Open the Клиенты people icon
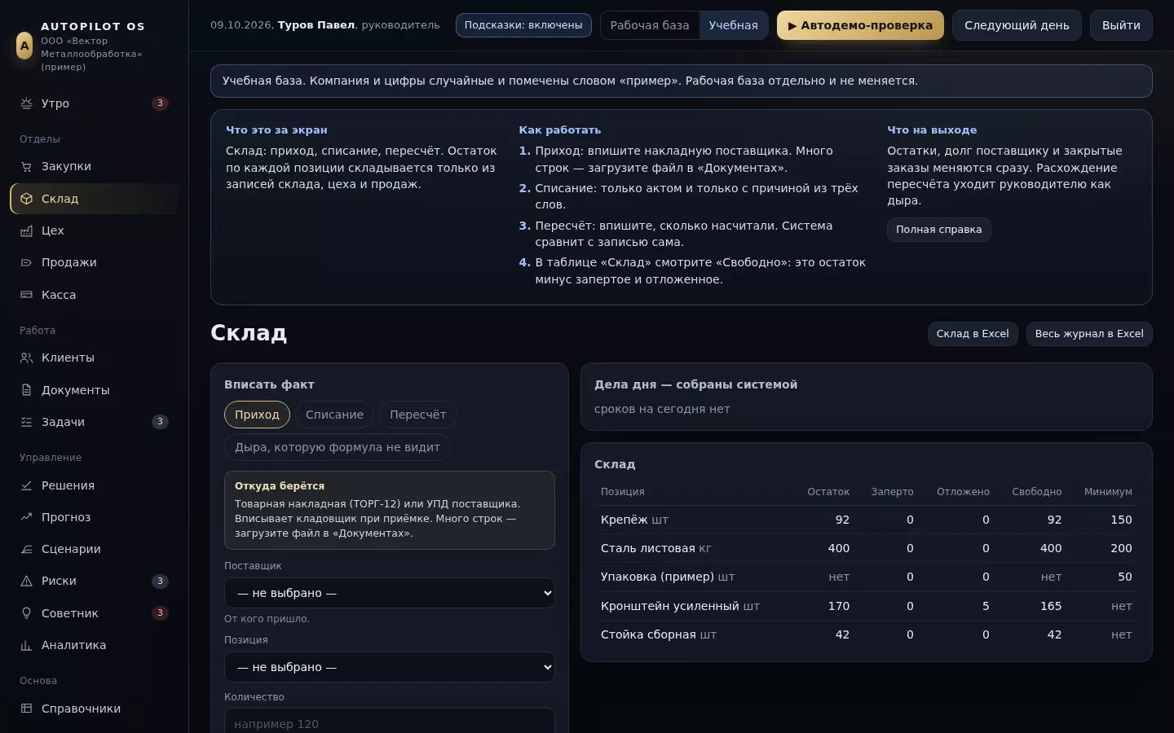The height and width of the screenshot is (733, 1174). (x=26, y=358)
